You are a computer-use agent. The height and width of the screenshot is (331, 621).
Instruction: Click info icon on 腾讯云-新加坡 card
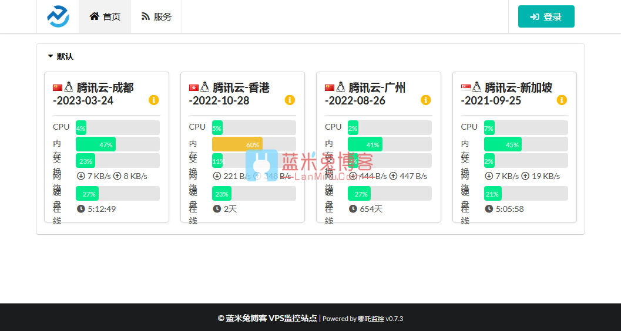(x=562, y=100)
